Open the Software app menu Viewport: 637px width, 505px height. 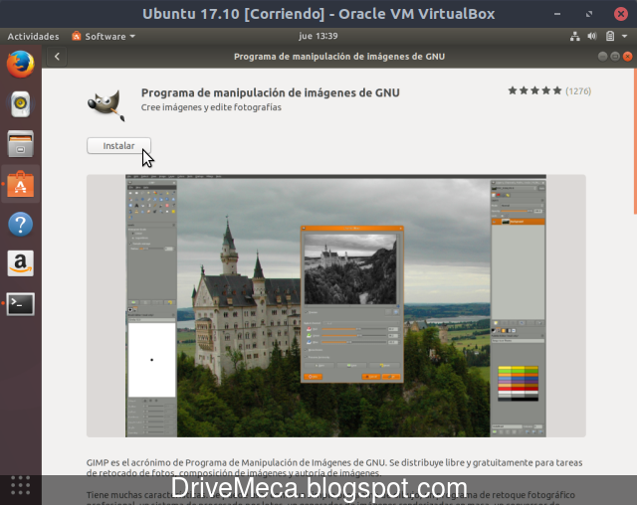(104, 37)
